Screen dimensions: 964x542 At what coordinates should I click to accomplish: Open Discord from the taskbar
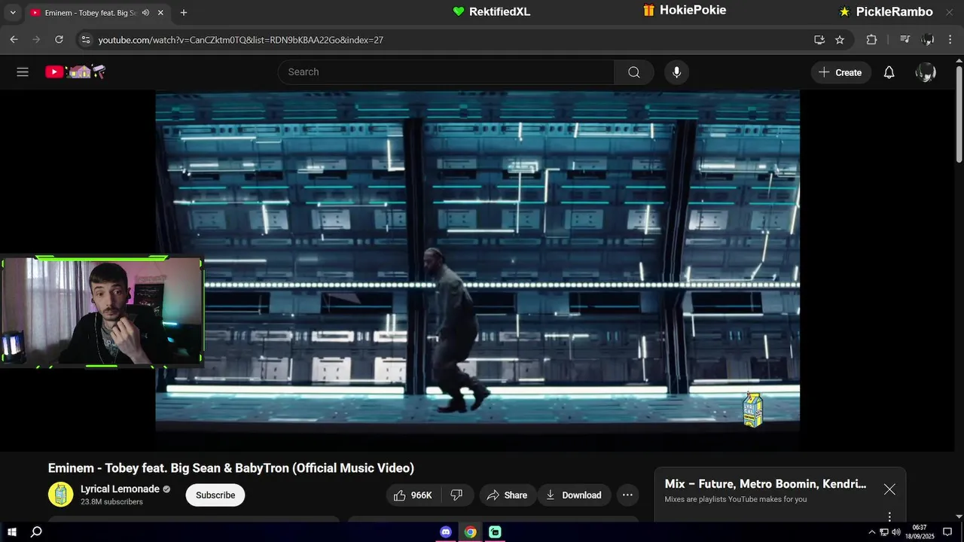tap(446, 532)
